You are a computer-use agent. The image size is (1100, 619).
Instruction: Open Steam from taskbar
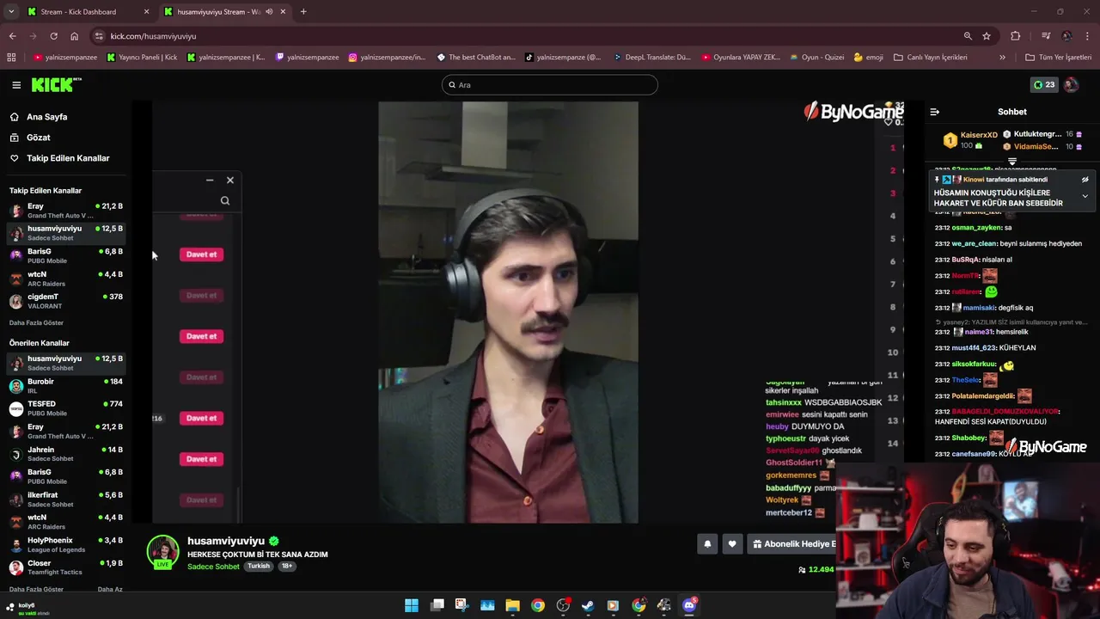pos(588,605)
